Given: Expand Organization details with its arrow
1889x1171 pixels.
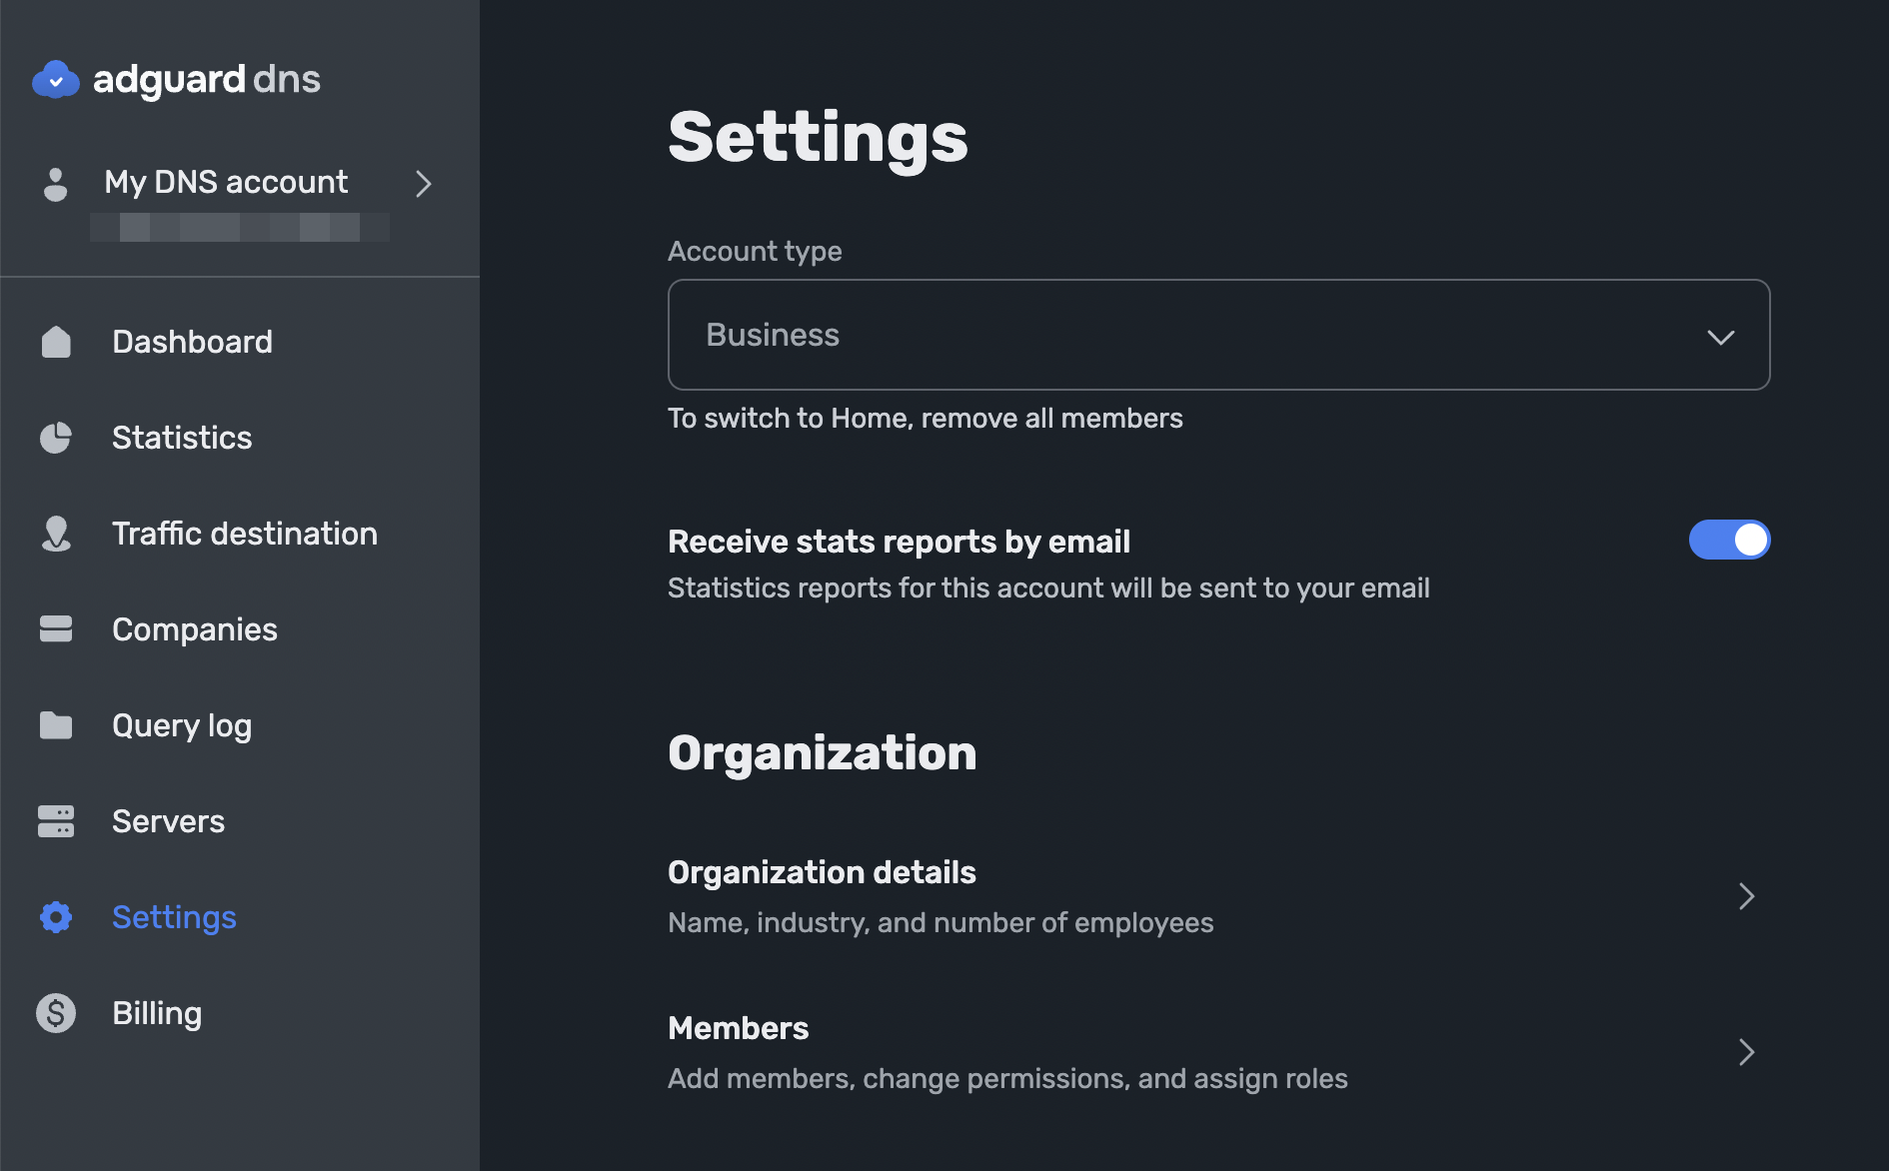Looking at the screenshot, I should coord(1746,896).
